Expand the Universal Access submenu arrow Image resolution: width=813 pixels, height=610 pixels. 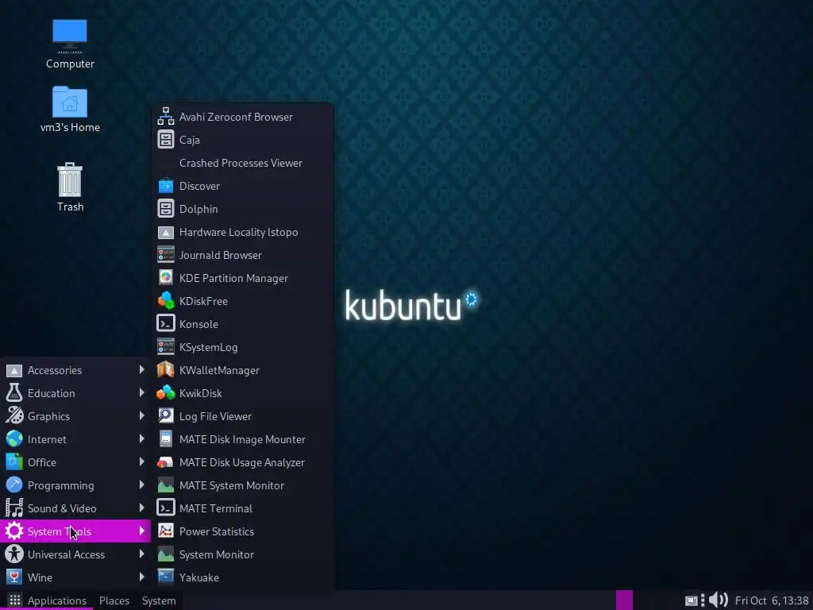[141, 554]
